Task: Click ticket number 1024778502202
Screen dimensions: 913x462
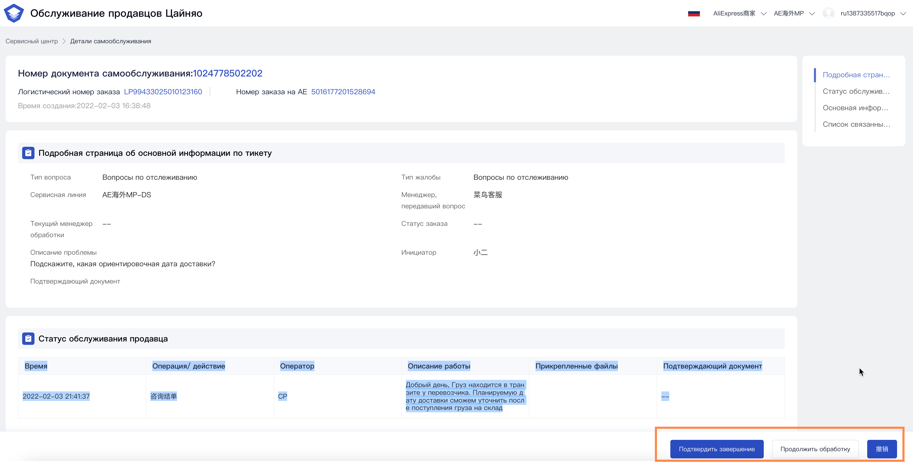Action: click(227, 73)
